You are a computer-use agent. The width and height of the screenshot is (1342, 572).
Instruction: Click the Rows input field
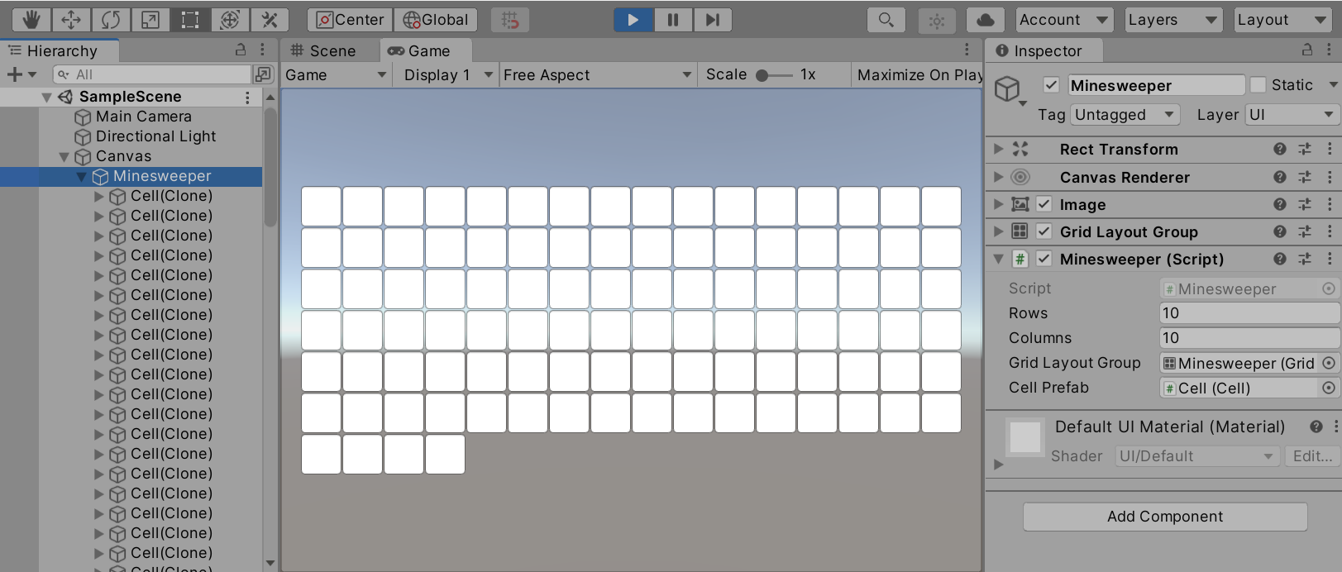click(1249, 313)
